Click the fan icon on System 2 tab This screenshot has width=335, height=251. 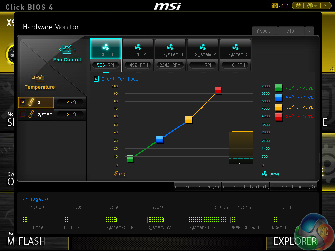click(203, 47)
